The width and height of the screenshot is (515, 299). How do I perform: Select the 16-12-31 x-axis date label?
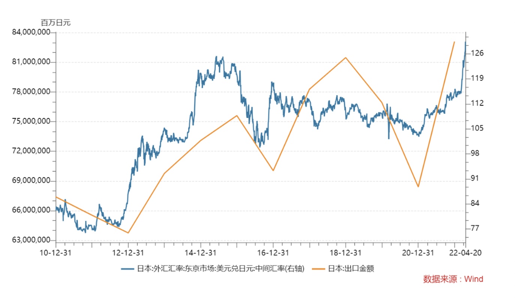pos(273,253)
